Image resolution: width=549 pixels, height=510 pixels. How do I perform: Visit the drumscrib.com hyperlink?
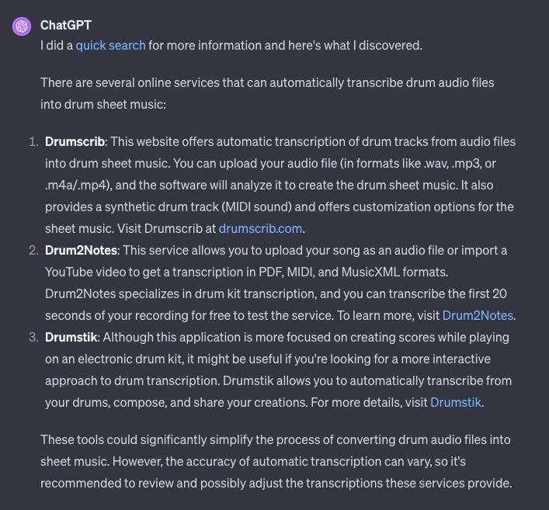click(x=261, y=228)
